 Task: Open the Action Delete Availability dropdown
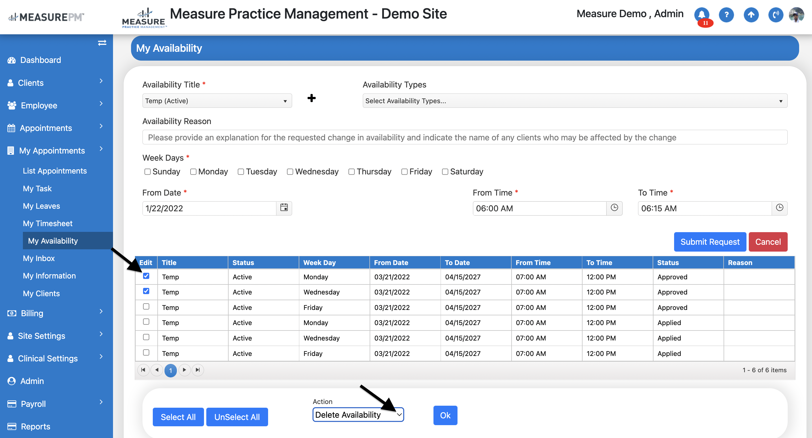tap(358, 415)
